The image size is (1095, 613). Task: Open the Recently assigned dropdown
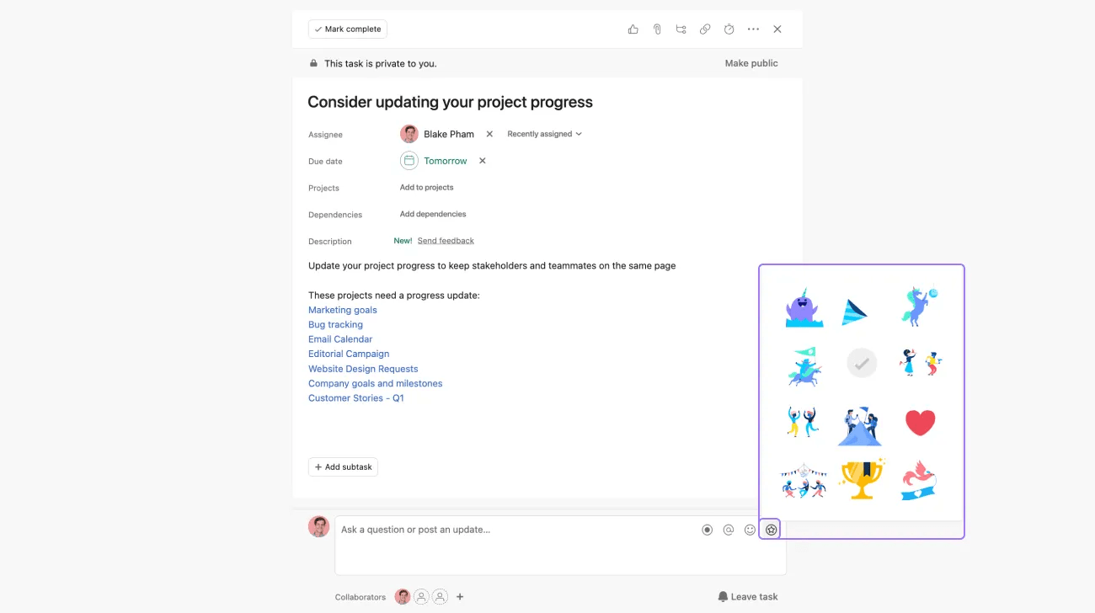tap(544, 133)
